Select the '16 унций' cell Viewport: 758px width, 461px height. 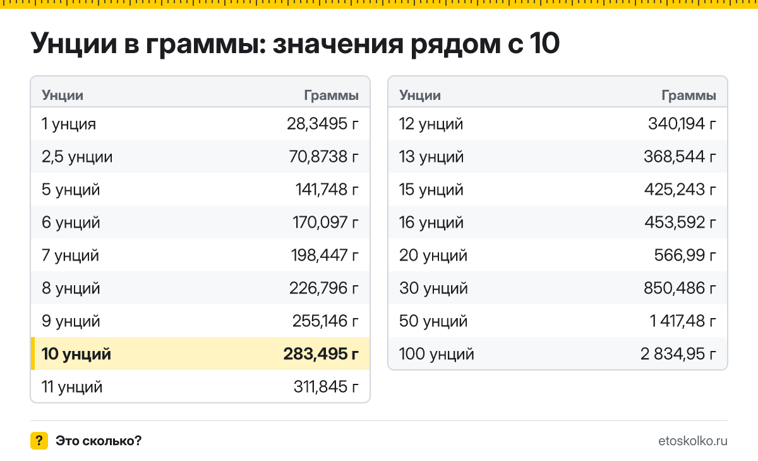pos(431,222)
